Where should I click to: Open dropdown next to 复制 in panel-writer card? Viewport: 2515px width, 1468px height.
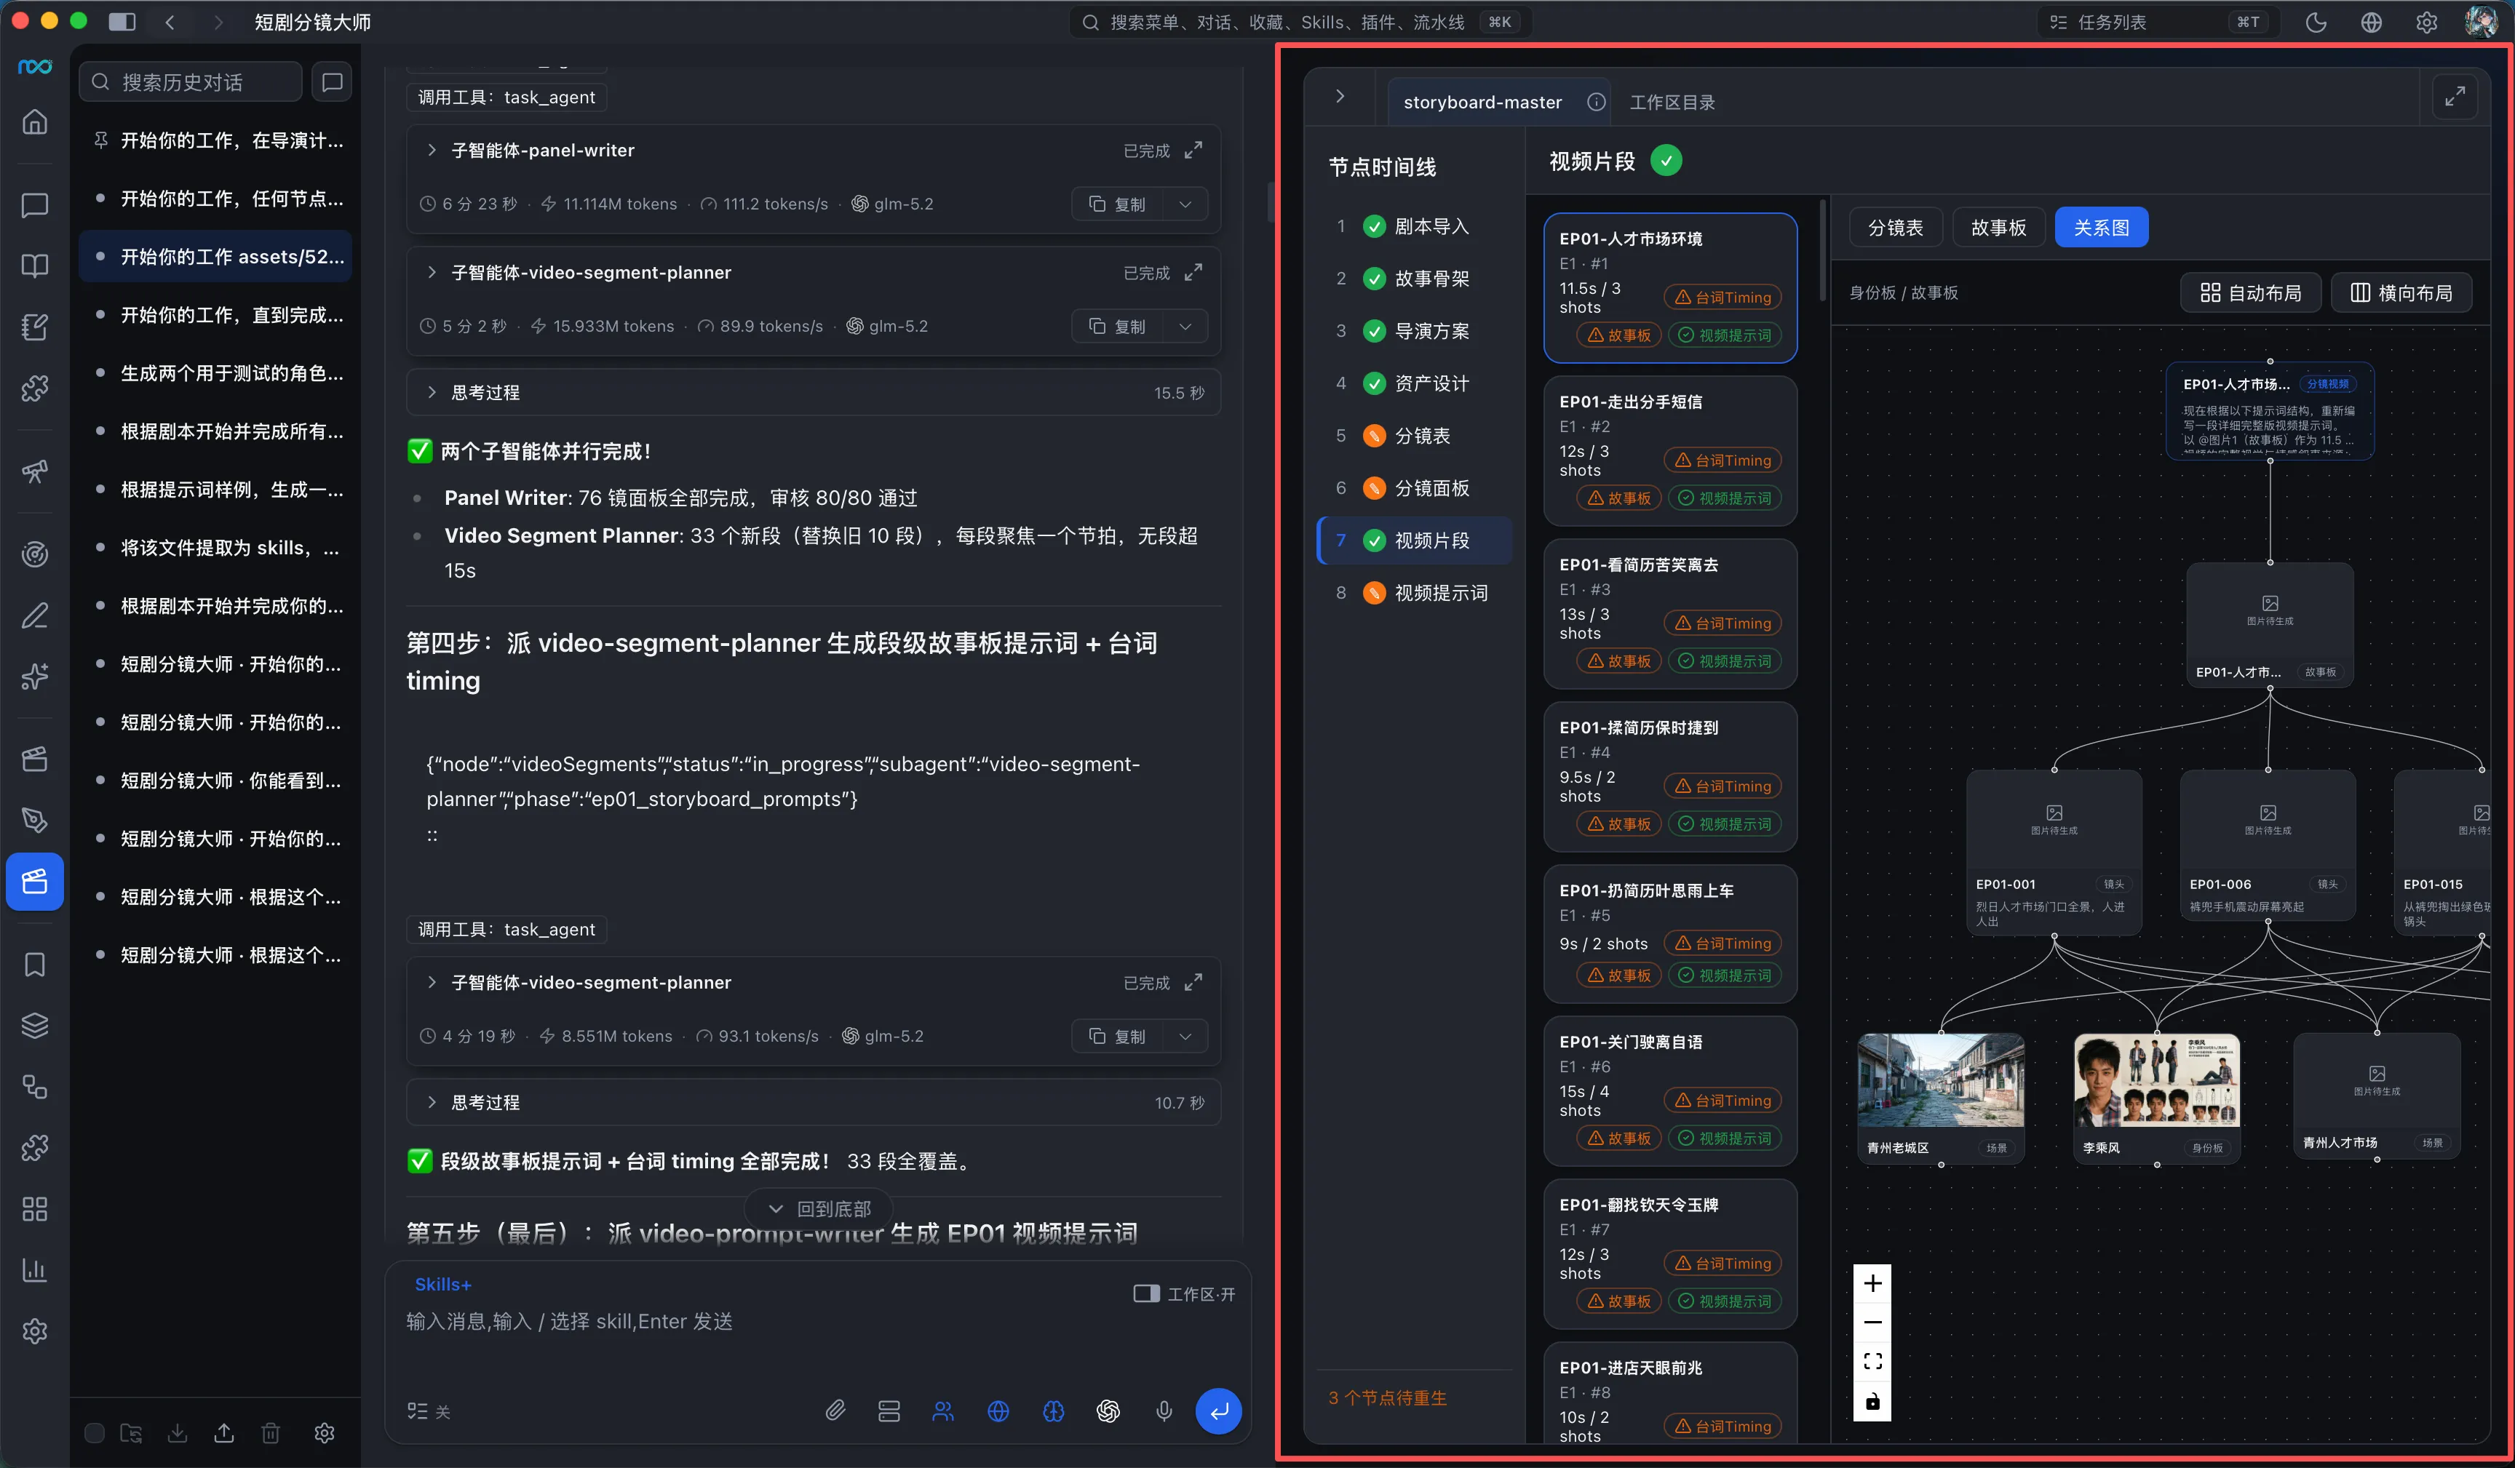click(x=1185, y=204)
